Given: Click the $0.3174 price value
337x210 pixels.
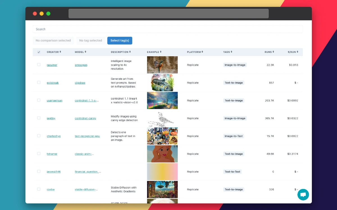Looking at the screenshot, I should (x=293, y=154).
